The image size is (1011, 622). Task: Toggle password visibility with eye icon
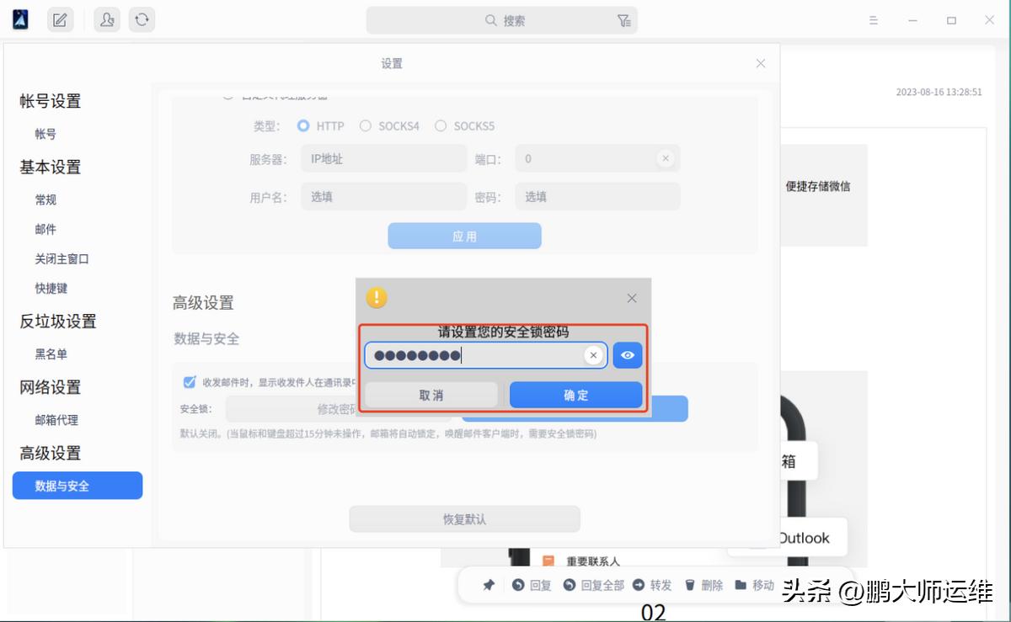tap(627, 354)
